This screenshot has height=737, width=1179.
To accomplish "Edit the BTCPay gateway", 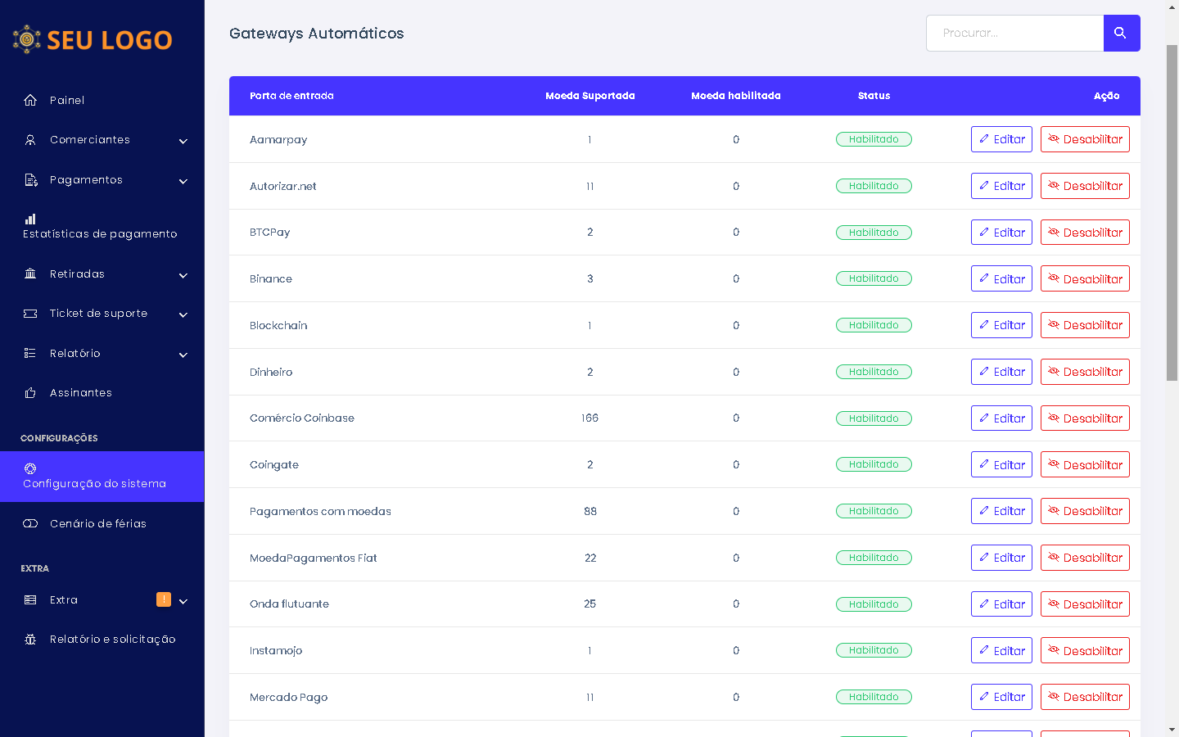I will coord(1001,233).
